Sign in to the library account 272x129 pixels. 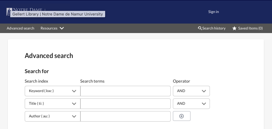coord(213,12)
